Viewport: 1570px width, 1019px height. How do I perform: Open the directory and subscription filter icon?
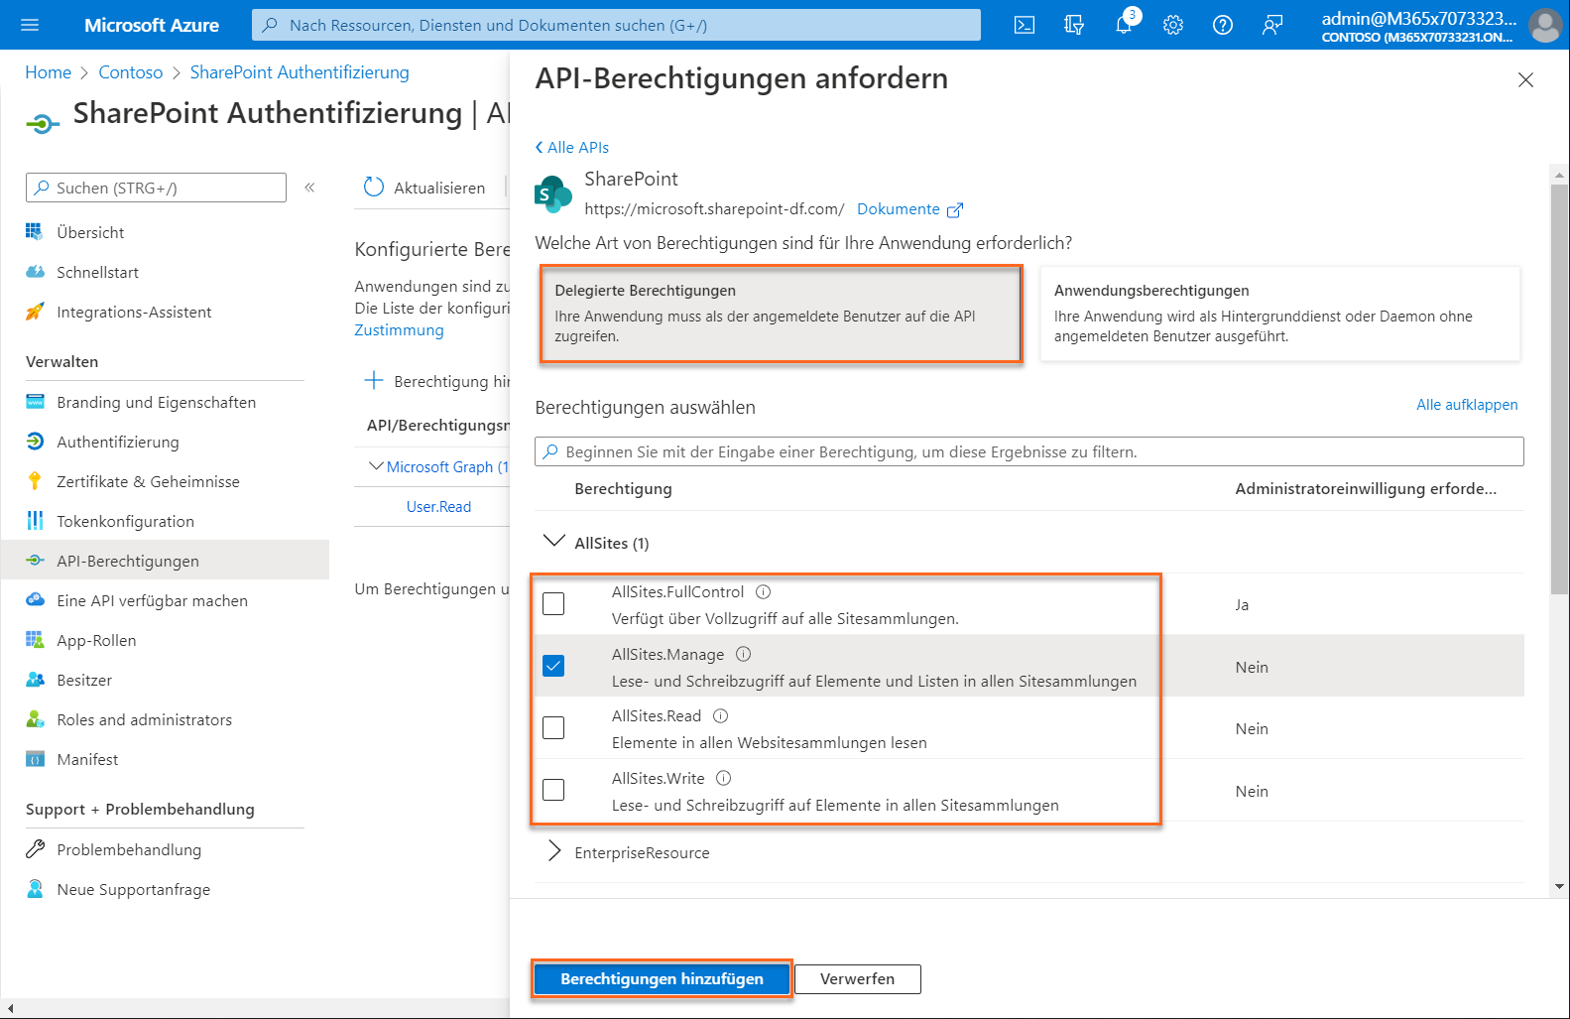[x=1074, y=25]
